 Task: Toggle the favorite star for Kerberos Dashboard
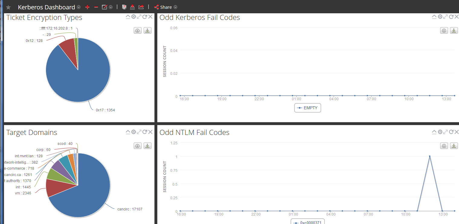click(8, 7)
